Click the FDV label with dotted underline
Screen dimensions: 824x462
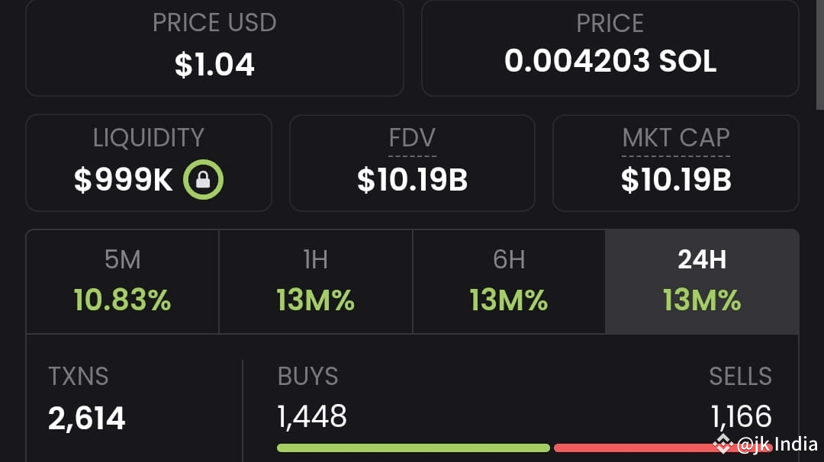(412, 139)
